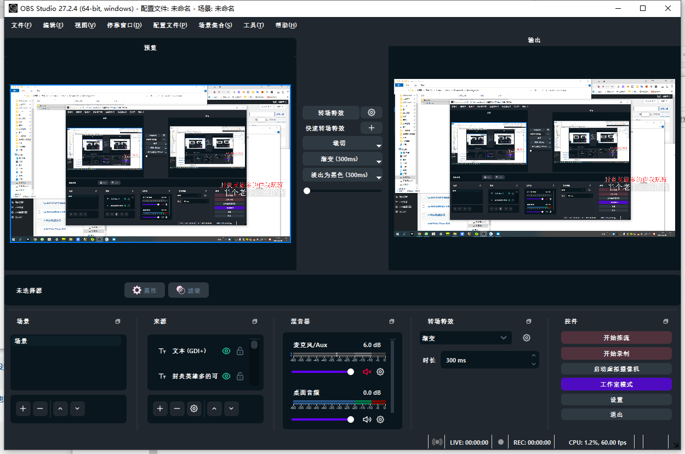Pop out the 场景 dock with its float icon
This screenshot has height=454, width=685.
coord(118,321)
